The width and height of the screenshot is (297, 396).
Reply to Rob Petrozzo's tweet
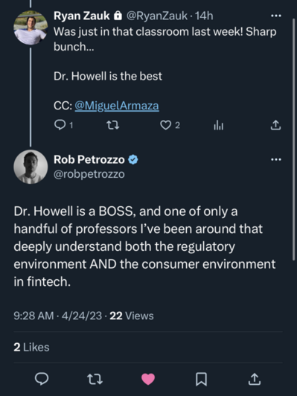point(42,379)
